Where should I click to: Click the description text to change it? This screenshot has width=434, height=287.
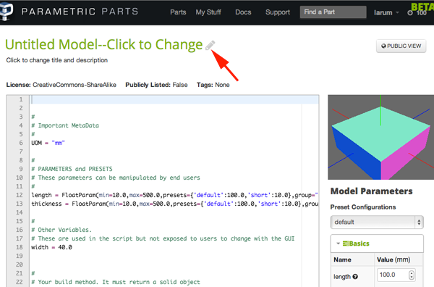[57, 60]
